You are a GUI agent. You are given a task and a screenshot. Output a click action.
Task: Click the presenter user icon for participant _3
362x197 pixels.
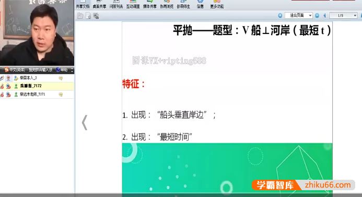coord(16,78)
